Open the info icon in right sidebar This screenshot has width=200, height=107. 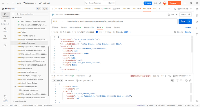tap(197, 34)
